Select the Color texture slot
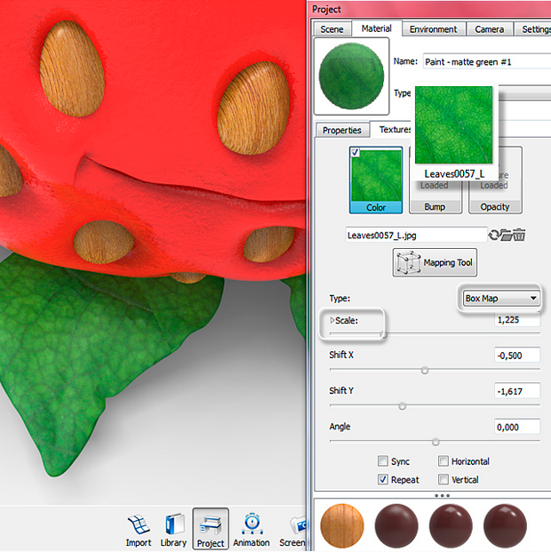Viewport: 551px width, 552px height. tap(376, 180)
